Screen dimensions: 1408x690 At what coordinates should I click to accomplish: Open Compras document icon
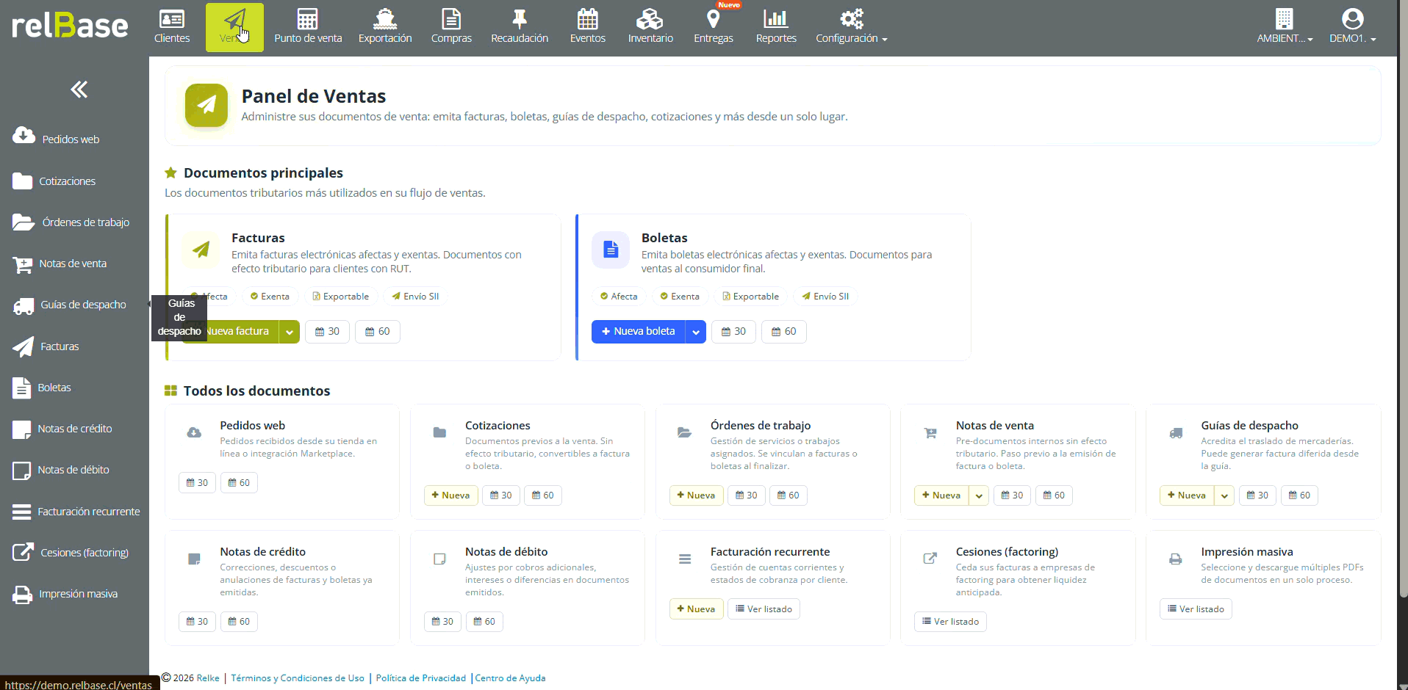pyautogui.click(x=451, y=18)
